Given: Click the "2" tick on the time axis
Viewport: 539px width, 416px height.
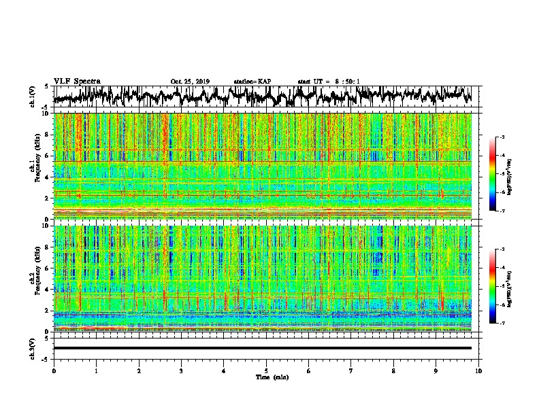Looking at the screenshot, I should coord(139,371).
